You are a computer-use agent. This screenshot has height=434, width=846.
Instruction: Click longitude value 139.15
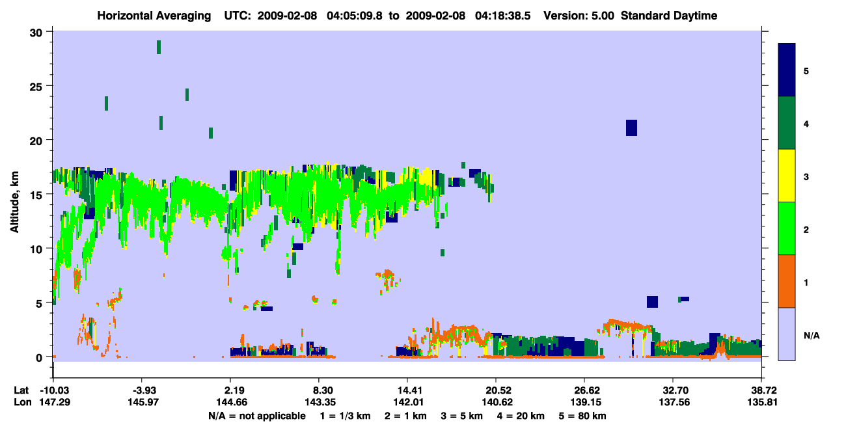[584, 402]
